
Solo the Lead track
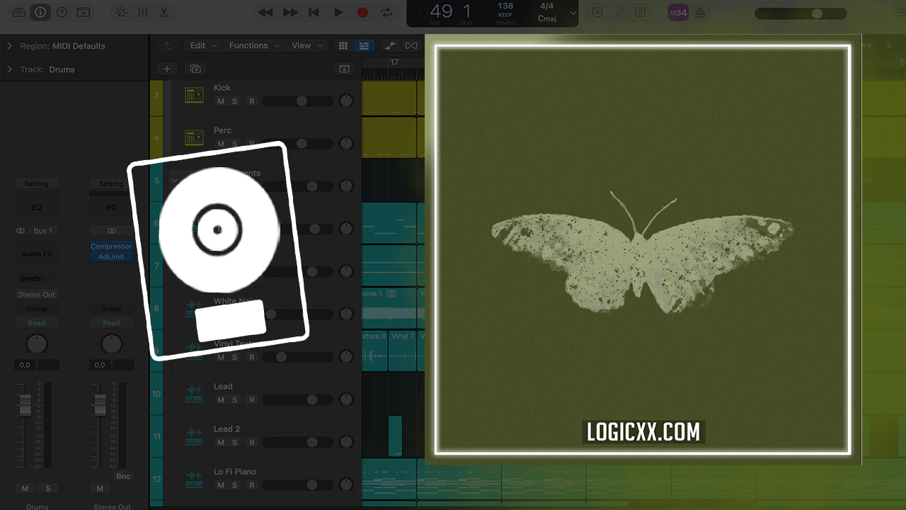[235, 400]
